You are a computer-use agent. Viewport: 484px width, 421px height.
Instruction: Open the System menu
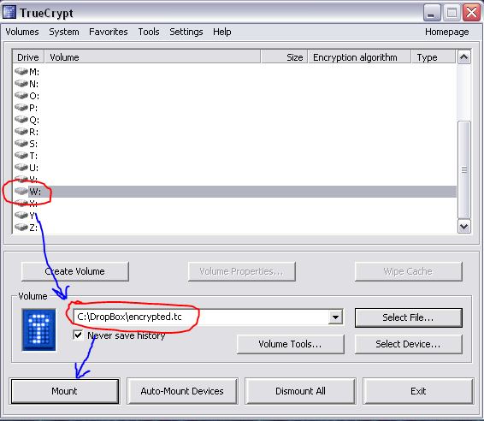(64, 32)
